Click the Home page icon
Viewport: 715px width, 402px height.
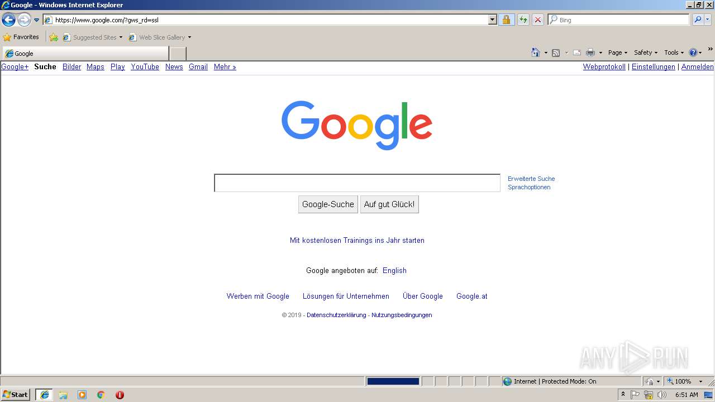click(535, 52)
